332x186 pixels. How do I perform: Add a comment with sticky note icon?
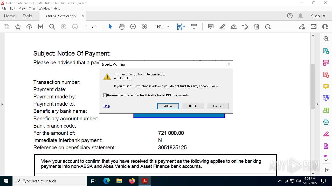[211, 27]
